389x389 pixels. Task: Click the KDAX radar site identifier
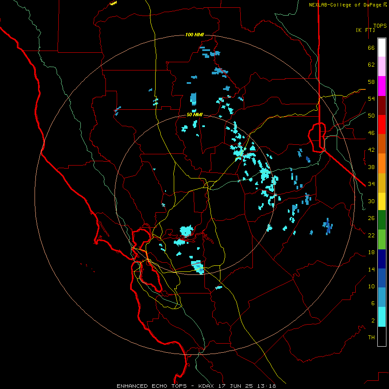pos(207,386)
